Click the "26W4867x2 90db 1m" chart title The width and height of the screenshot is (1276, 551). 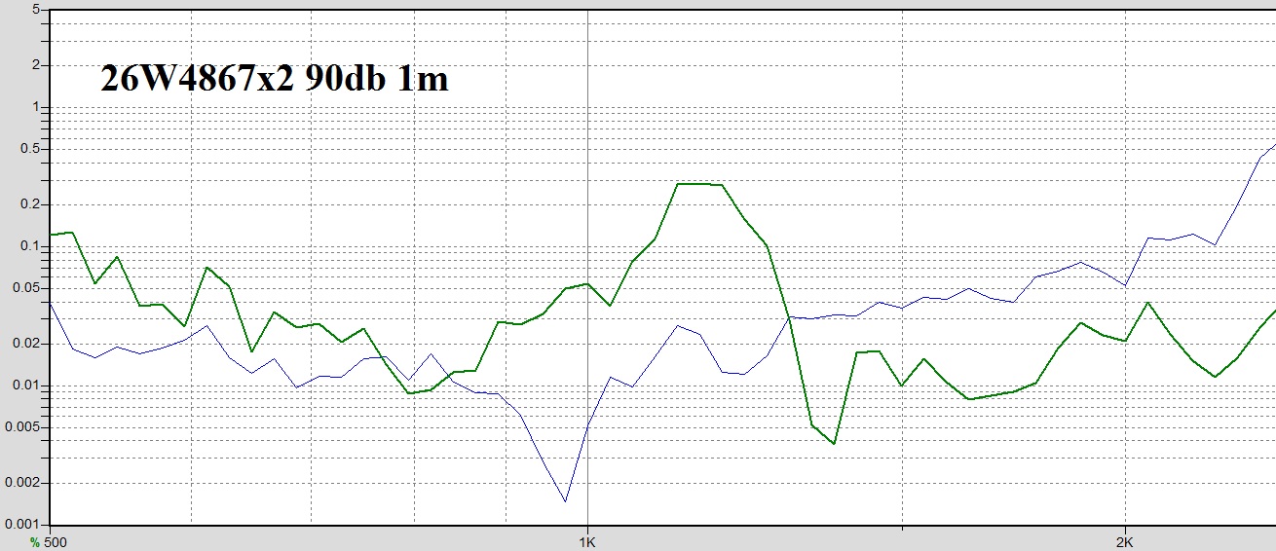point(274,79)
